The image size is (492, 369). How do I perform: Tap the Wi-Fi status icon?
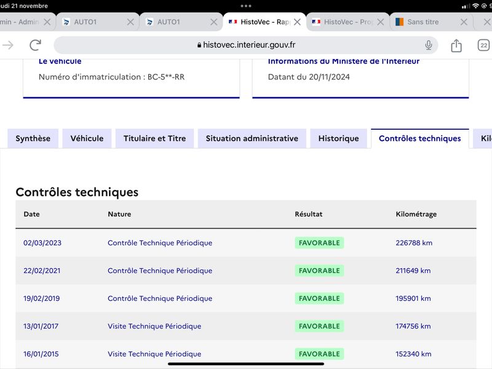475,6
